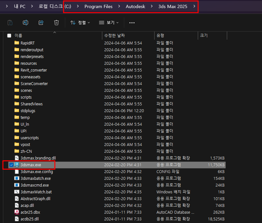Select the renderpresets folder icon

[17, 56]
